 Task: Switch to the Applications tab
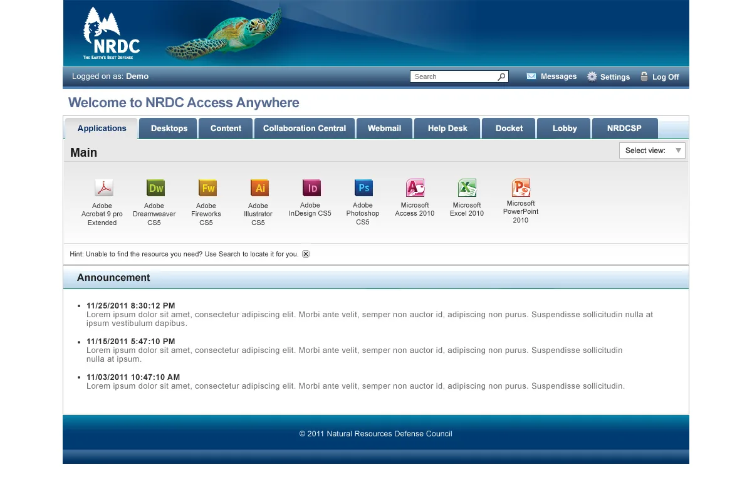click(x=102, y=129)
